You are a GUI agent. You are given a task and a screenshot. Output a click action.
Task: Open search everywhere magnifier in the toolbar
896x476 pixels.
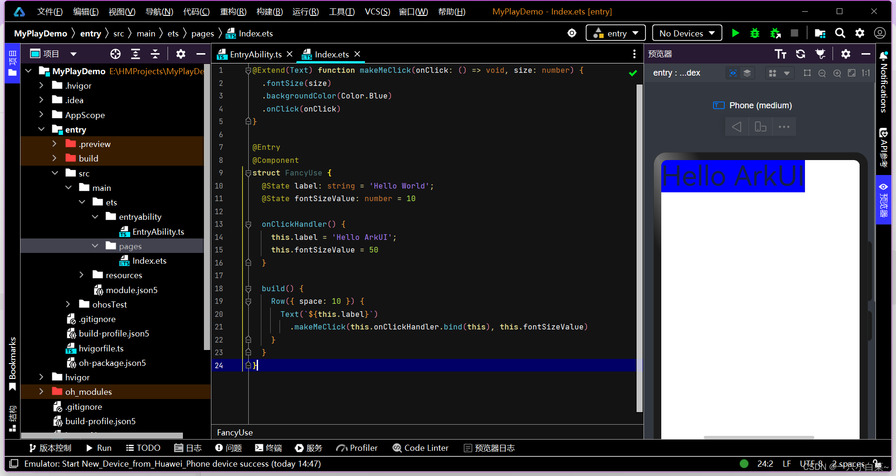click(x=840, y=33)
